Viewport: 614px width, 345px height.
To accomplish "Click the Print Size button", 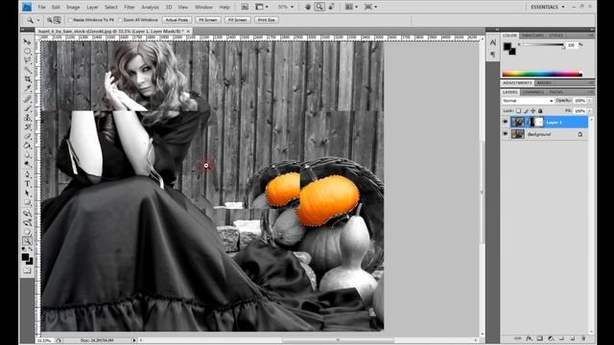I will (267, 20).
